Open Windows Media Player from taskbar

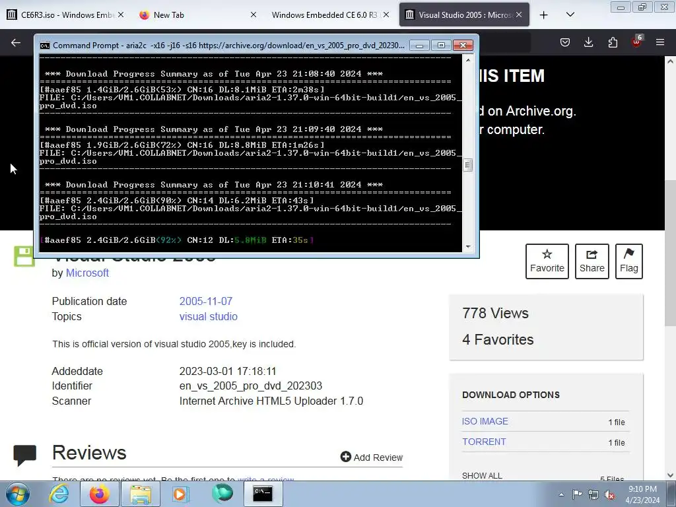[181, 494]
